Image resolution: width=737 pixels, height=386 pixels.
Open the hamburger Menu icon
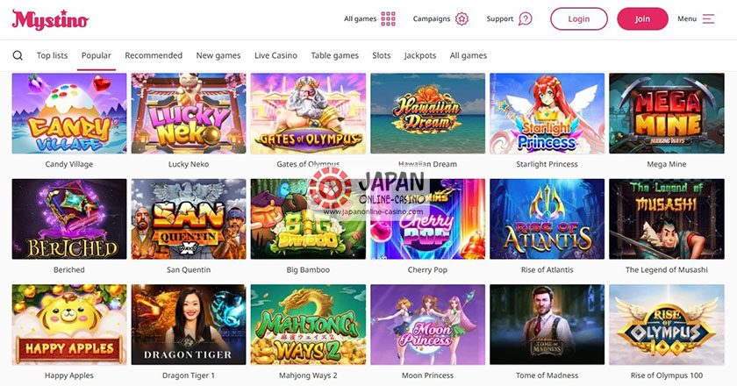(x=708, y=18)
